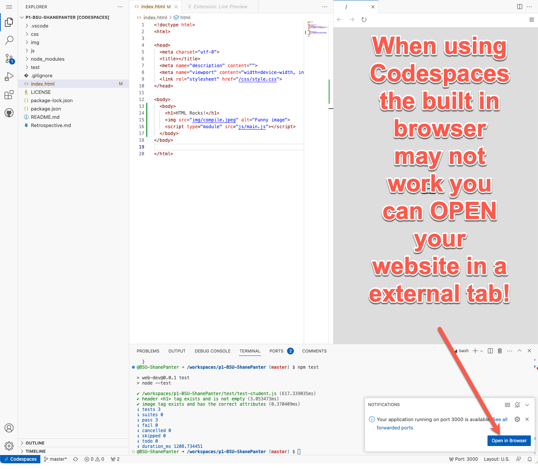The height and width of the screenshot is (469, 538).
Task: Open the Run and Debug view
Action: (x=9, y=77)
